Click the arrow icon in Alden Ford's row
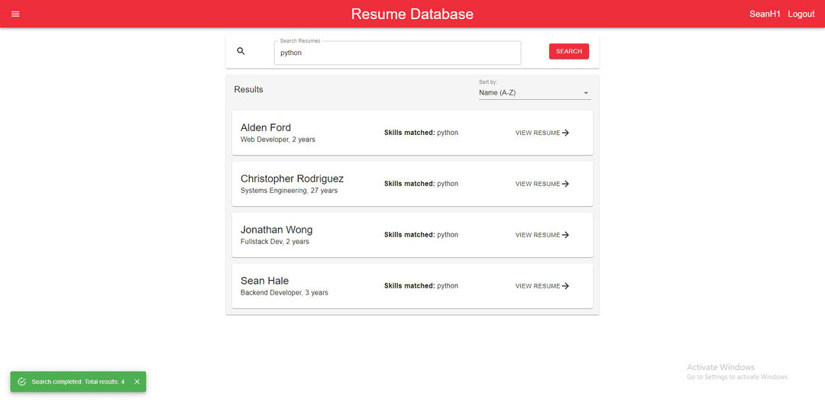This screenshot has width=825, height=402. point(565,133)
